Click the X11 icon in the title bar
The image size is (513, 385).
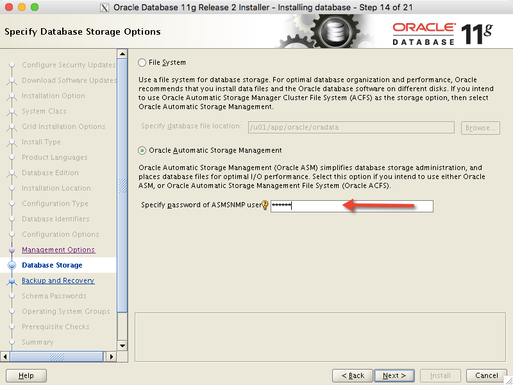point(104,8)
